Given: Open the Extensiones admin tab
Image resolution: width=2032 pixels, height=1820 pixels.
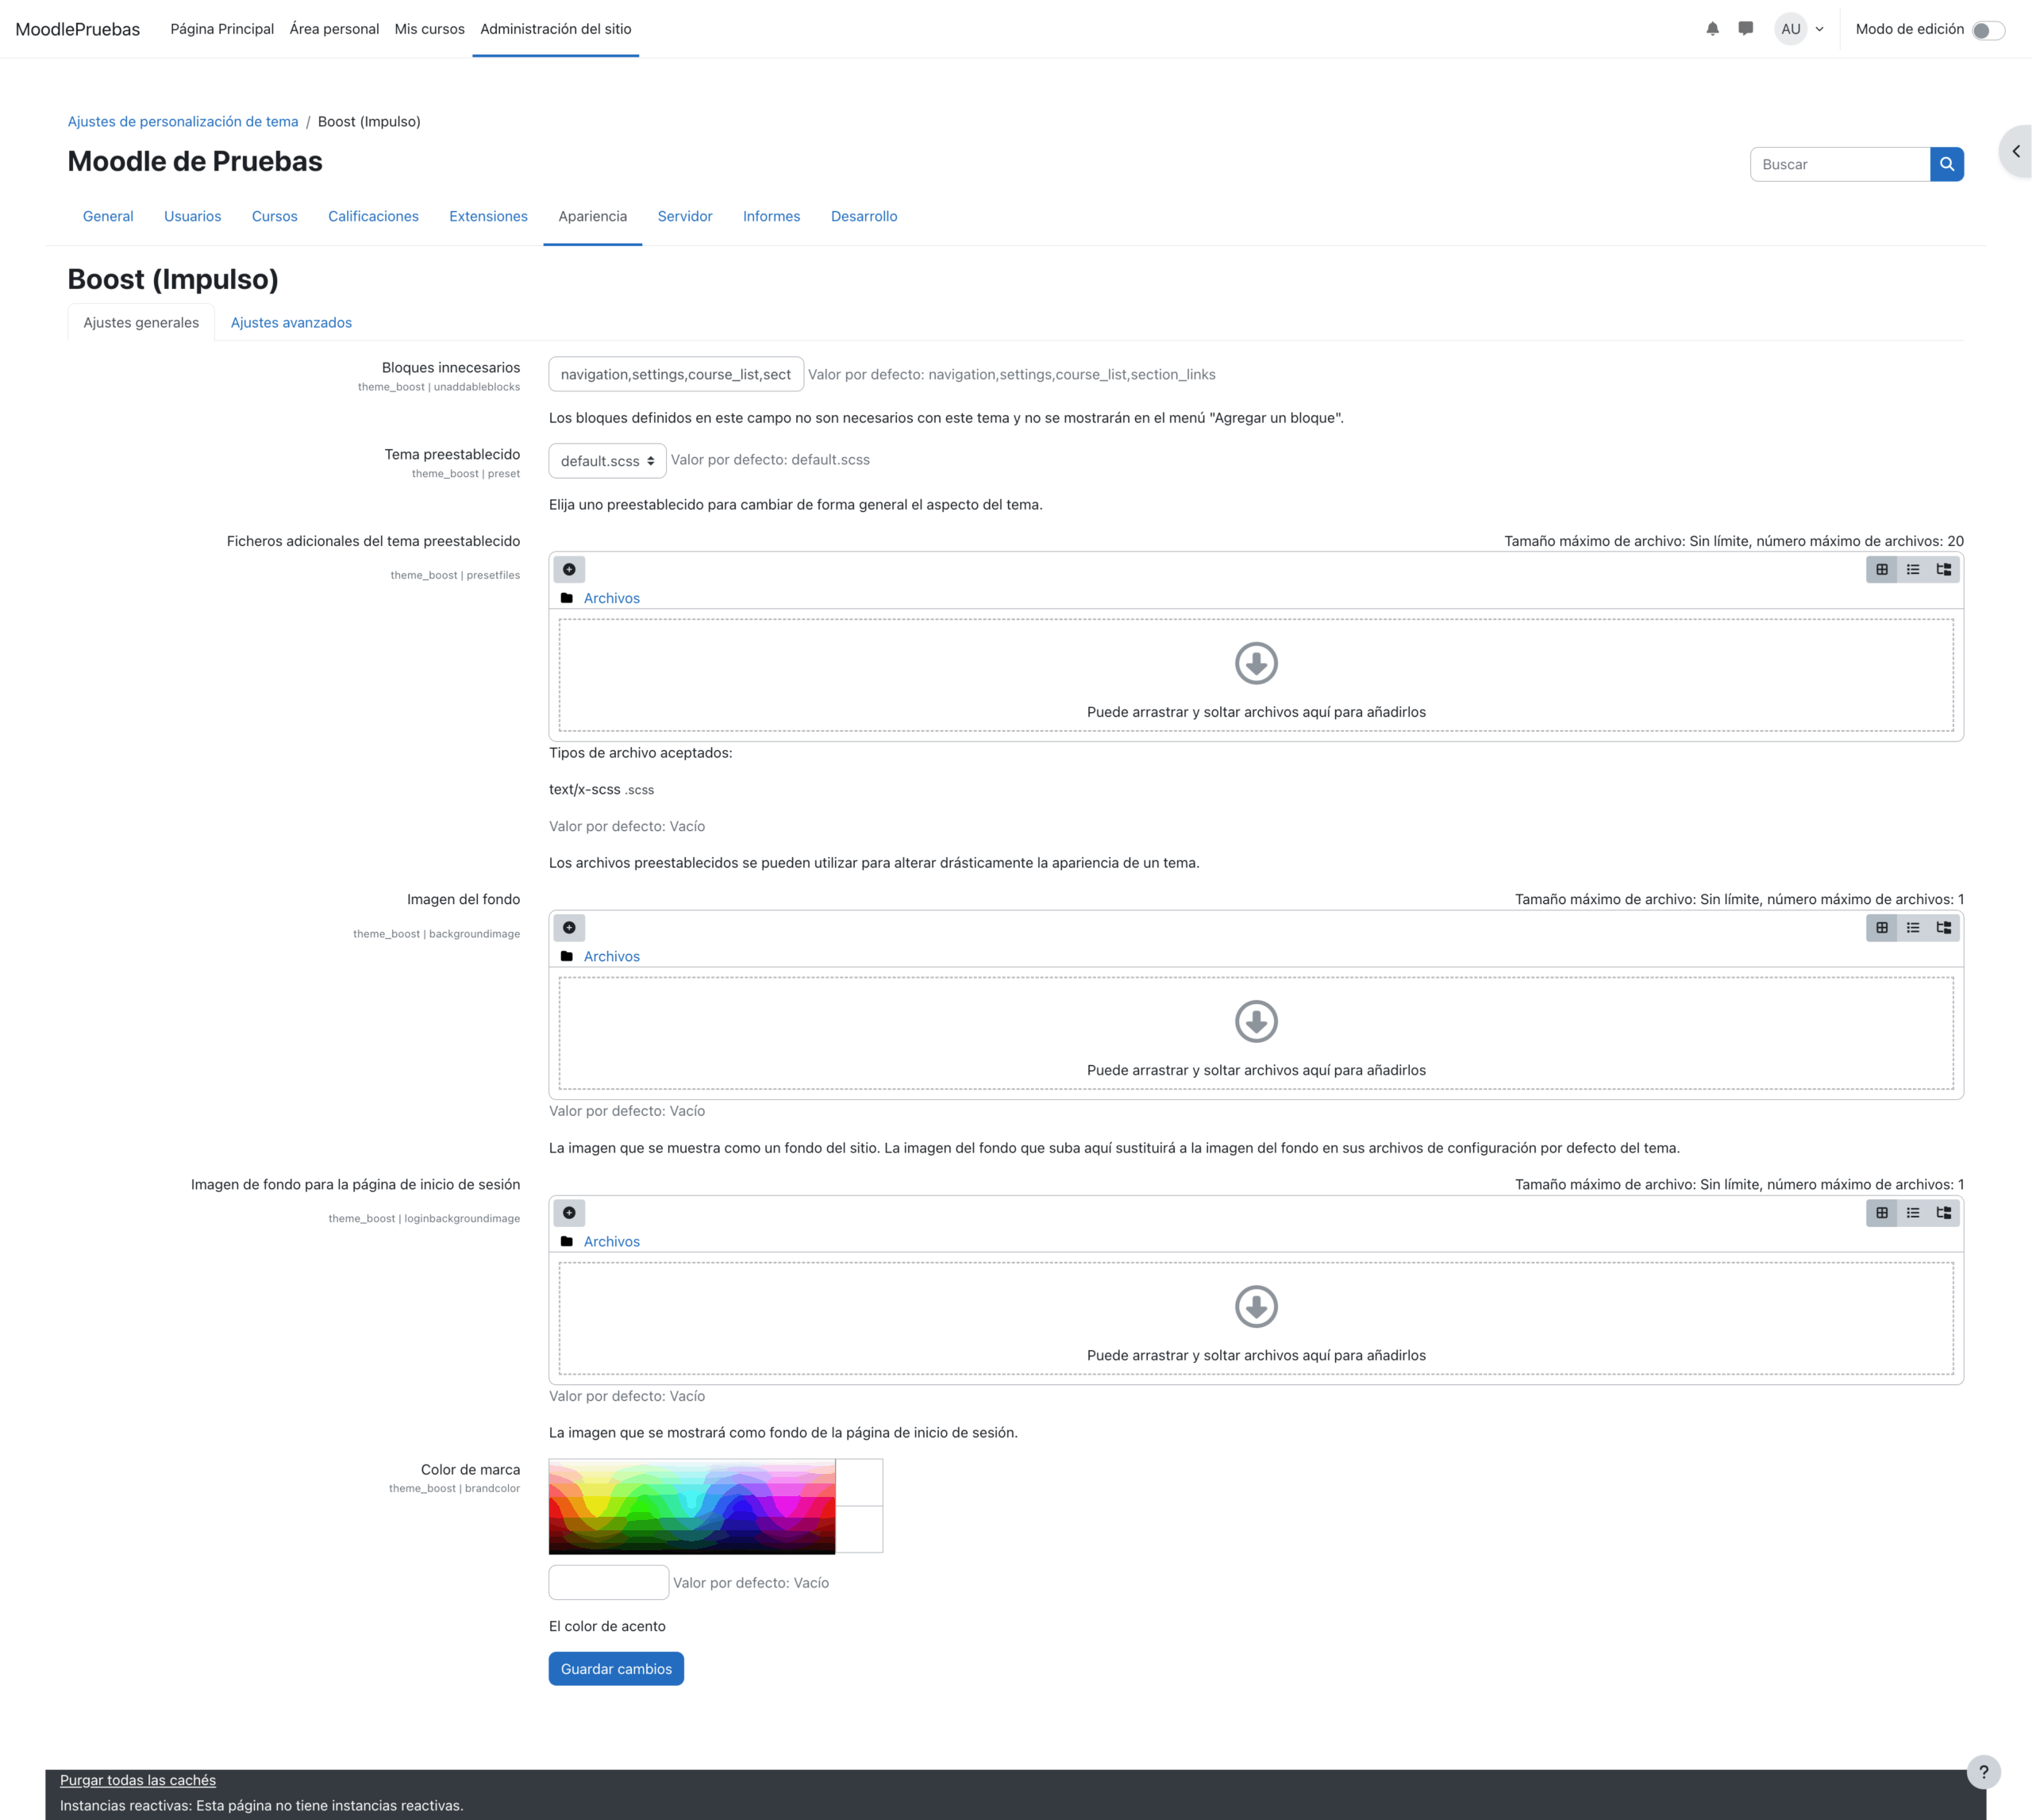Looking at the screenshot, I should coord(488,216).
